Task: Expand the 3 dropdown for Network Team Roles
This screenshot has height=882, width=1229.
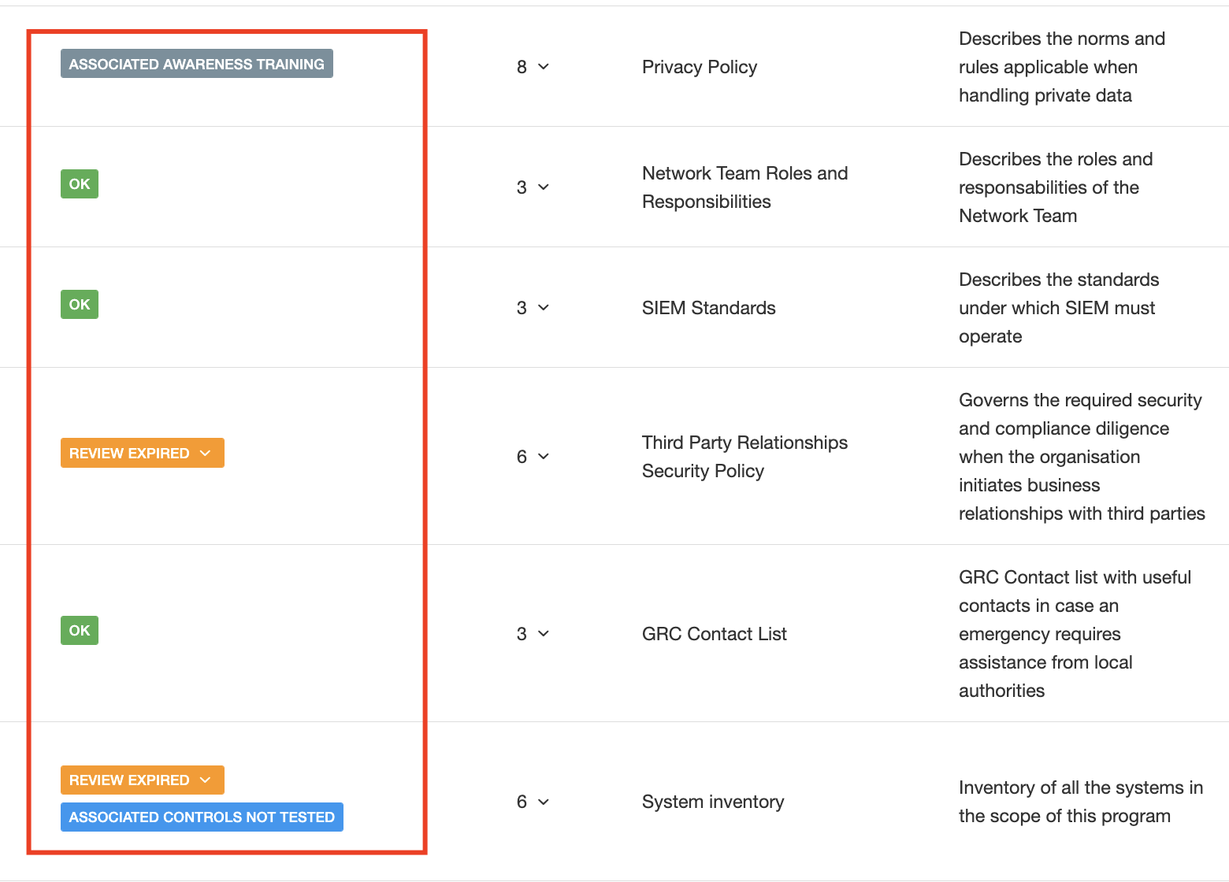Action: [533, 187]
